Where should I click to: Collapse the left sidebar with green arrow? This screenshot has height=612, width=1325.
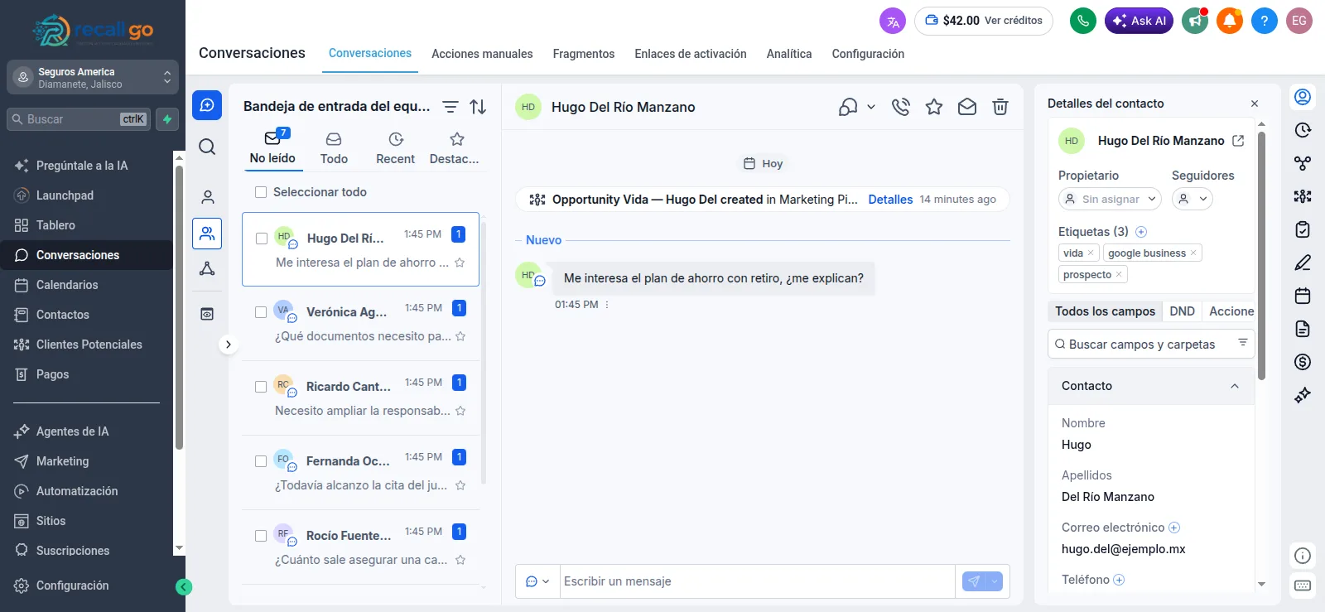pos(184,587)
